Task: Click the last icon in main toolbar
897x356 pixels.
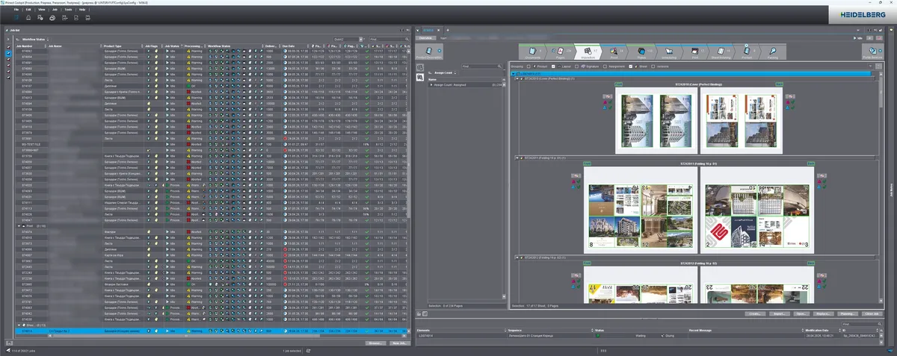Action: [x=87, y=18]
